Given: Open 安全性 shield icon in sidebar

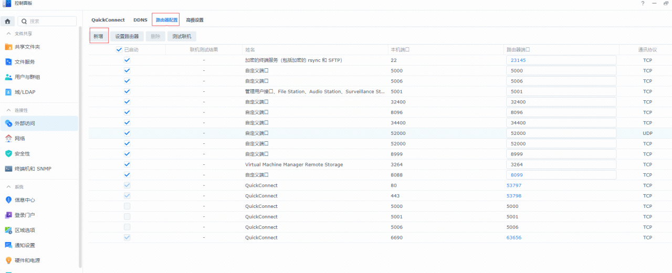Looking at the screenshot, I should click(x=8, y=154).
